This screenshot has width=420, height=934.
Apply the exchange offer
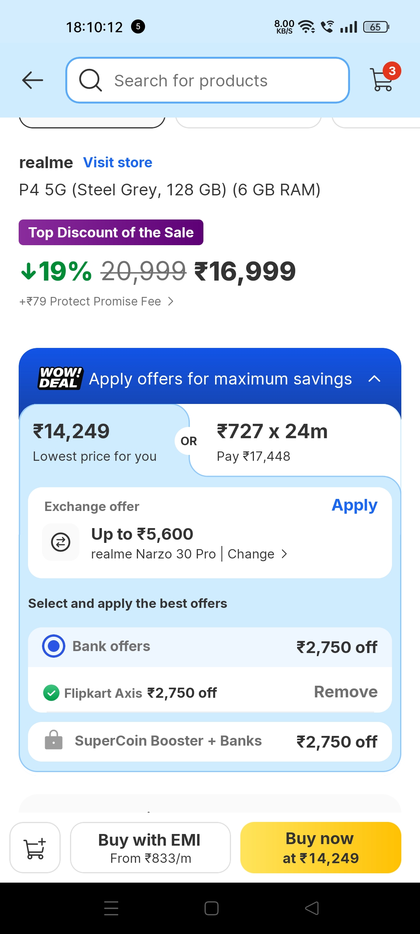click(354, 505)
